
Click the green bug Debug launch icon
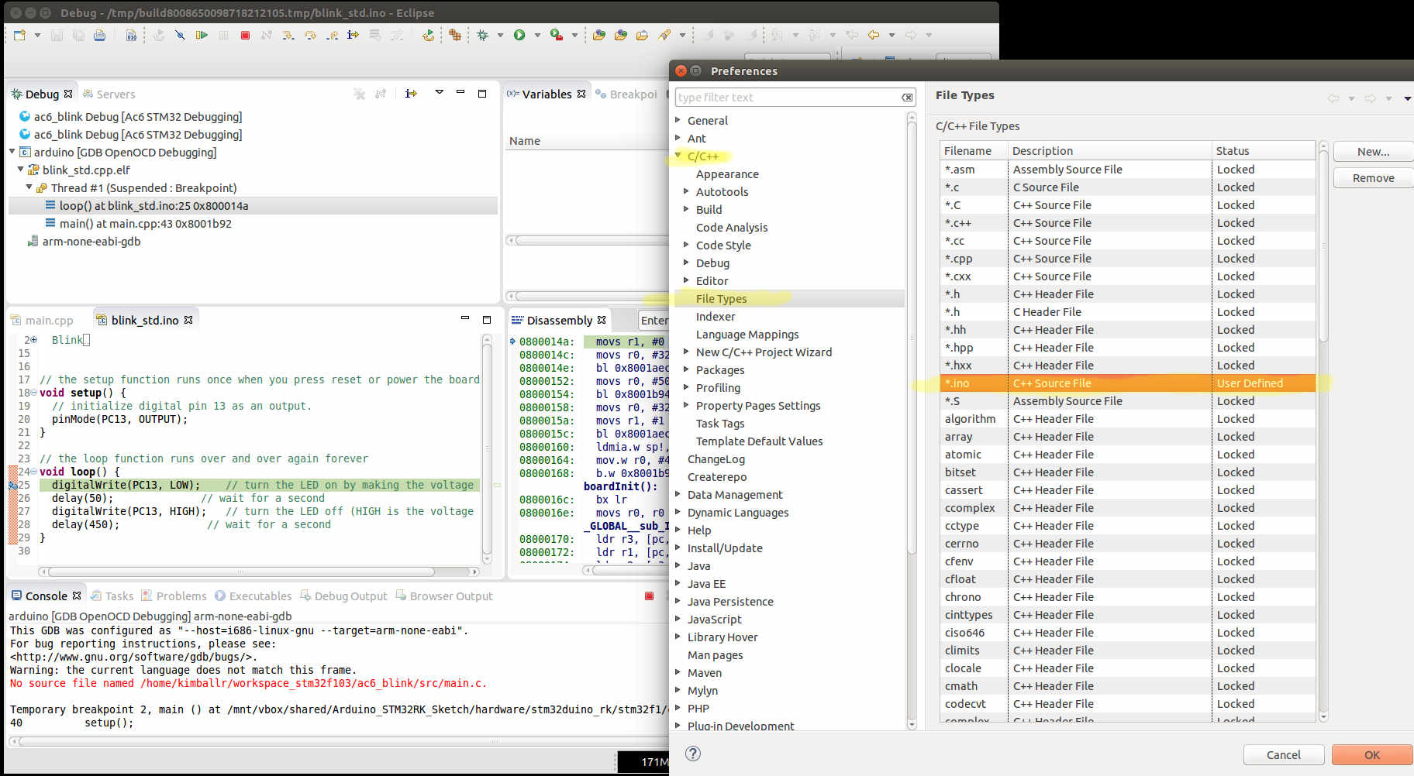[482, 35]
